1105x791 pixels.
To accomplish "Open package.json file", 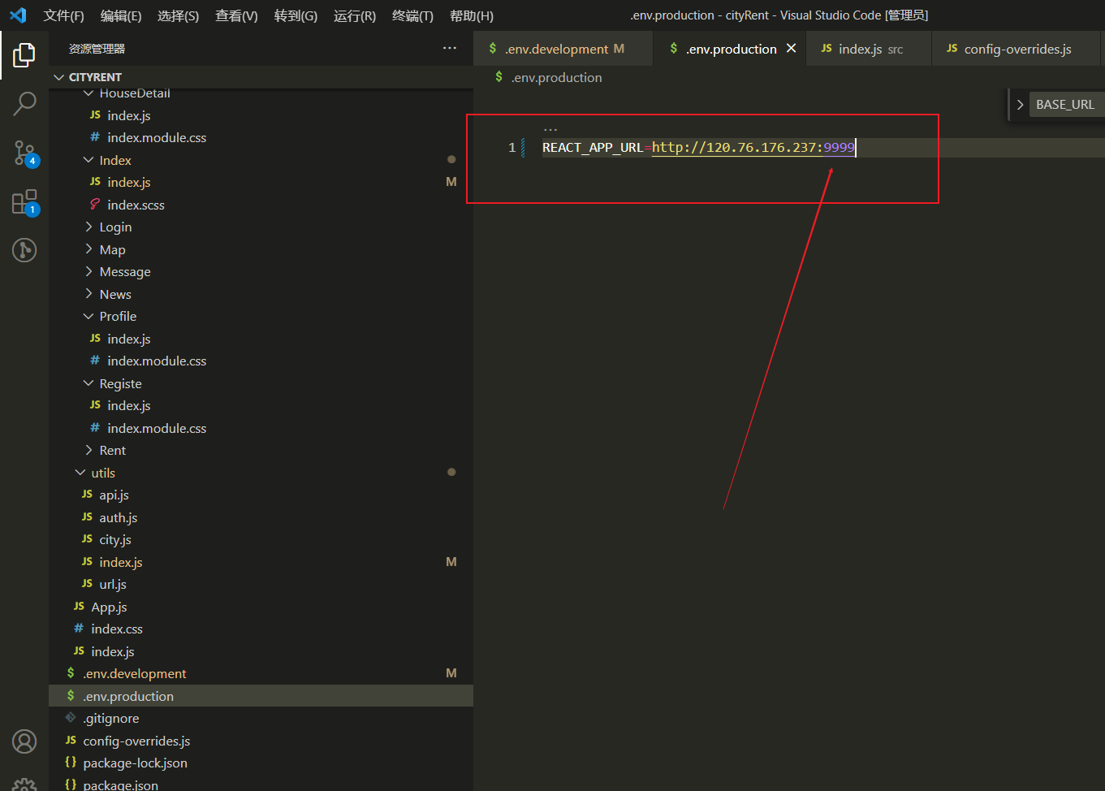I will coord(261,784).
